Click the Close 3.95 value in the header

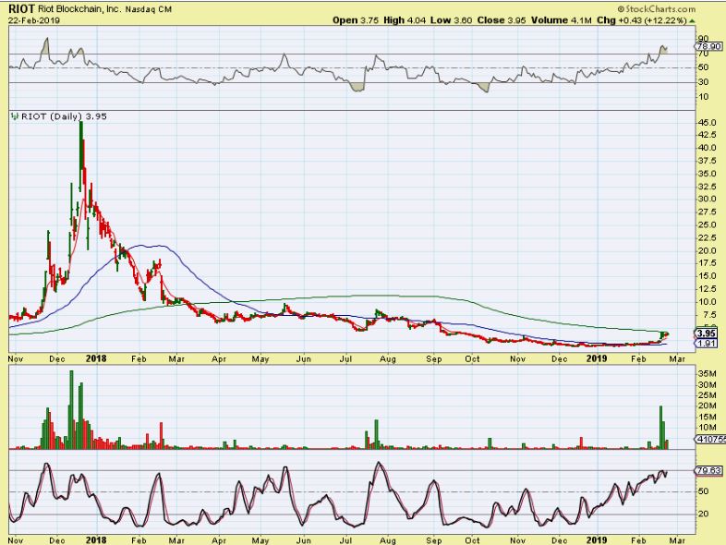pos(502,20)
